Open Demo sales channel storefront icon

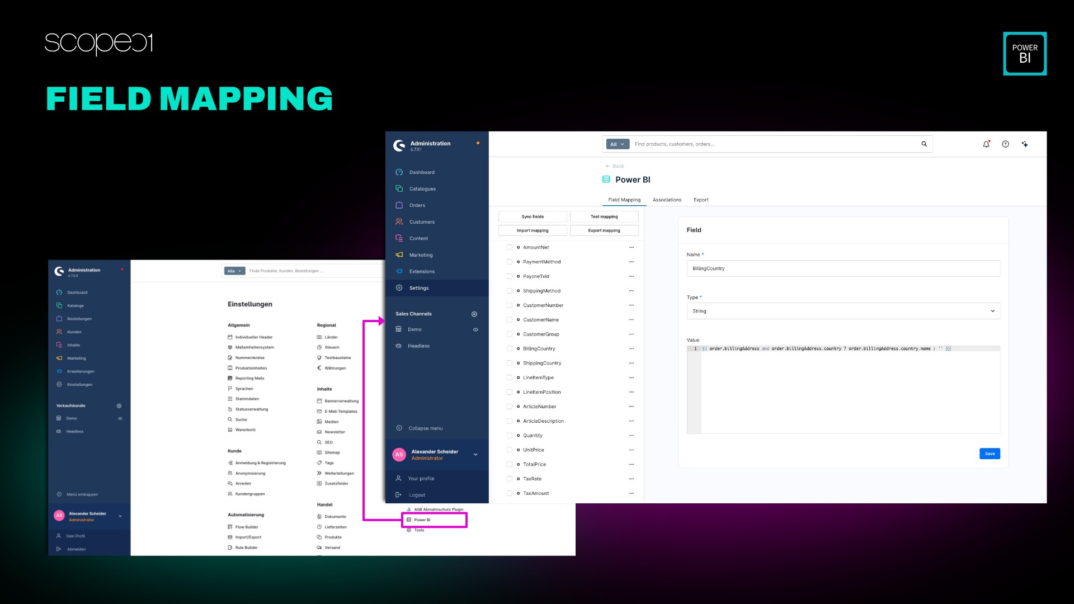[x=398, y=329]
